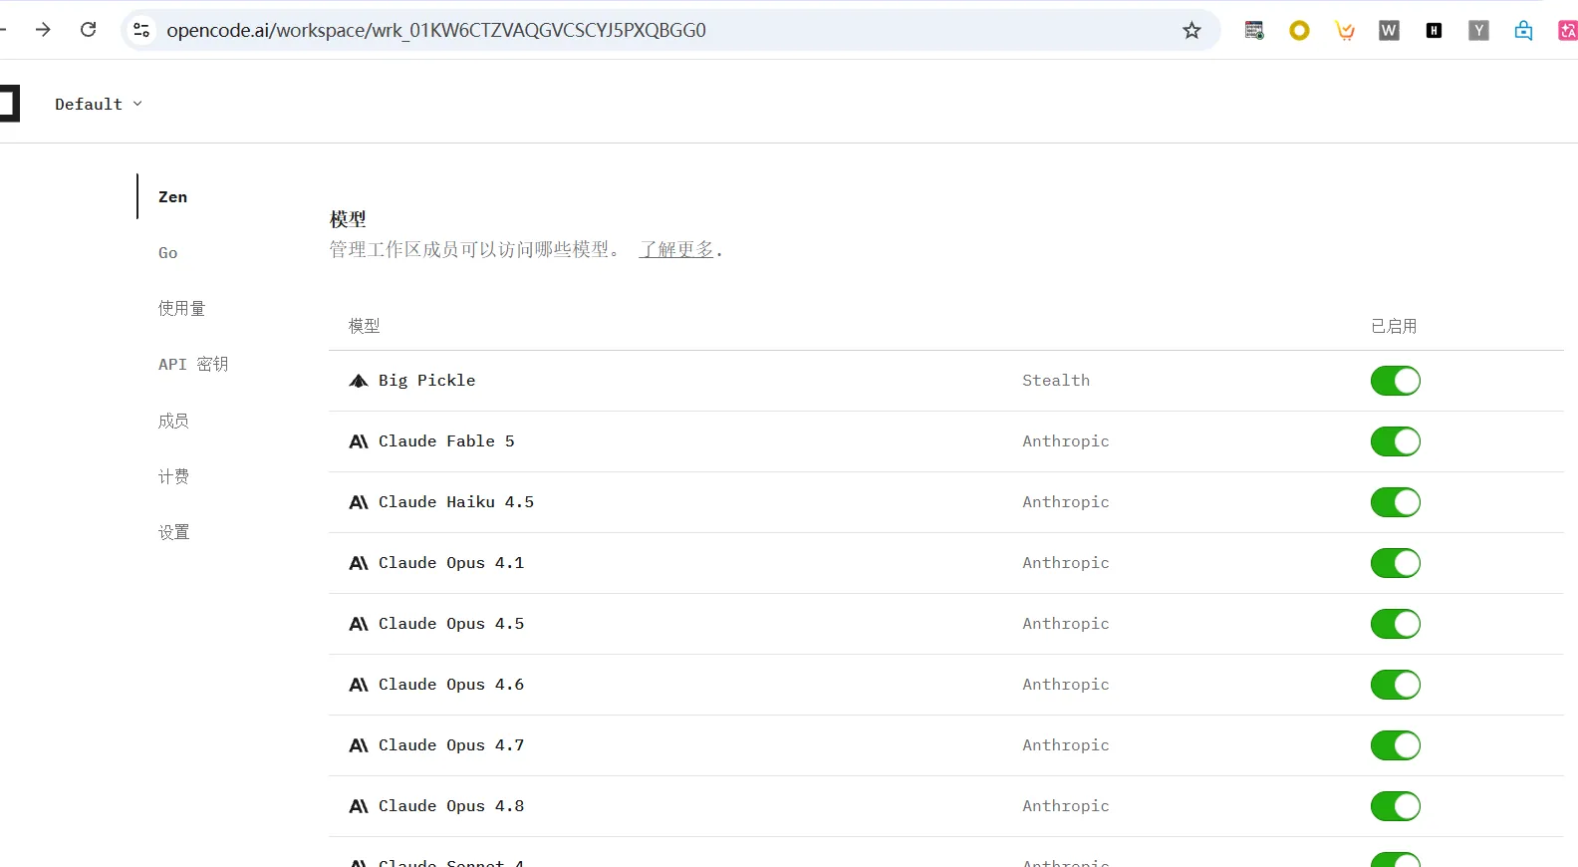Click the 已启用 column header
The height and width of the screenshot is (867, 1578).
1394,326
